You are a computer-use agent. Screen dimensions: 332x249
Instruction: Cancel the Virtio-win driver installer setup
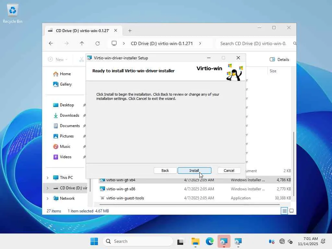click(x=229, y=171)
